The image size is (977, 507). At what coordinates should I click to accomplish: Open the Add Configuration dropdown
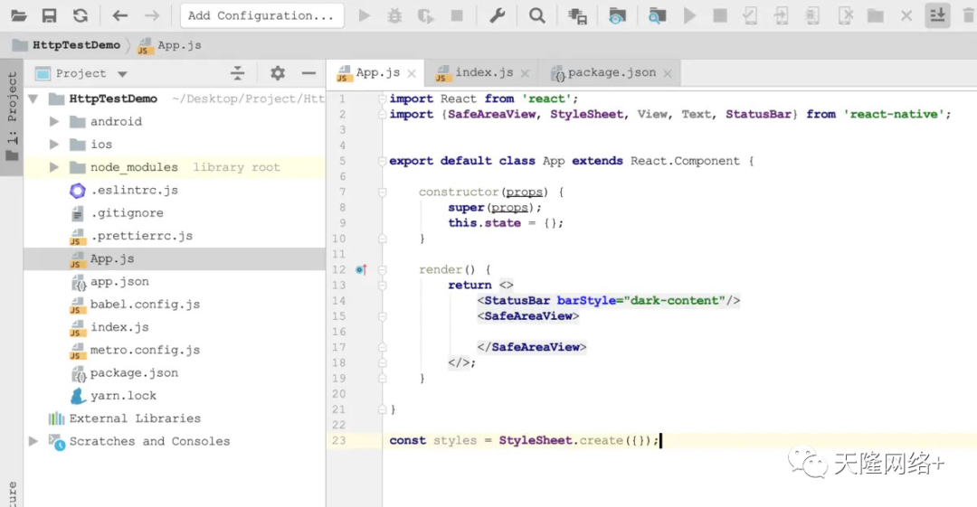point(261,15)
